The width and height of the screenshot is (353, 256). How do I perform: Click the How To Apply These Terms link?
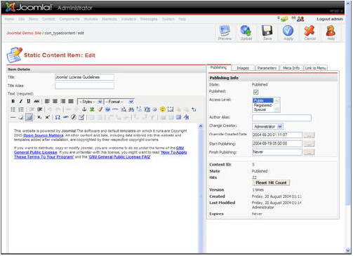click(x=173, y=152)
